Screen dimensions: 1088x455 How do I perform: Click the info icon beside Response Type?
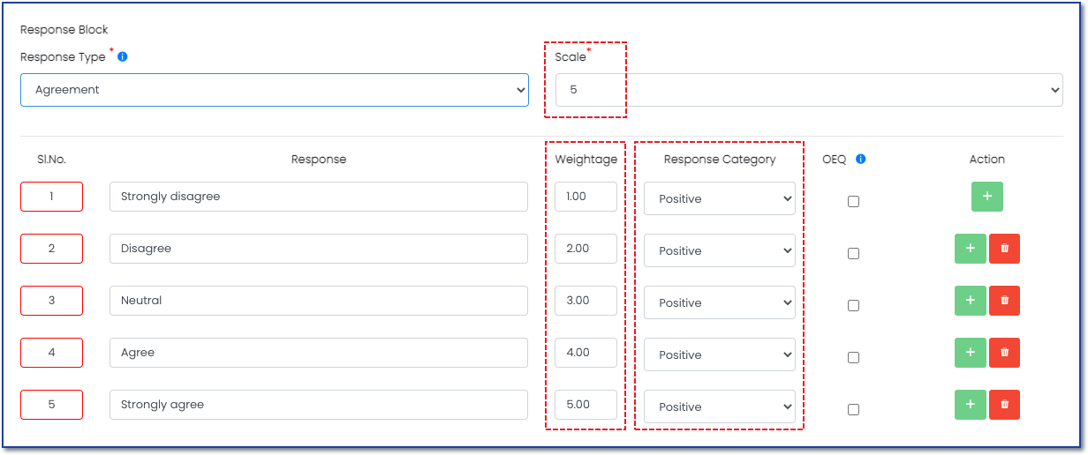(123, 56)
